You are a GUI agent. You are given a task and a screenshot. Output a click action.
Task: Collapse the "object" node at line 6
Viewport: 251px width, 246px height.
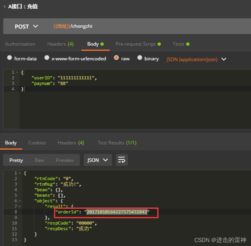click(x=20, y=201)
